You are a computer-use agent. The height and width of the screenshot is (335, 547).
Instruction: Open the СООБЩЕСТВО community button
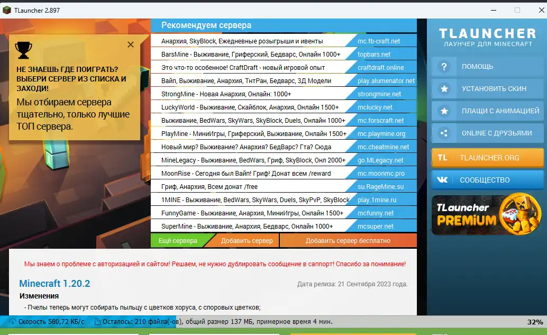tap(487, 180)
